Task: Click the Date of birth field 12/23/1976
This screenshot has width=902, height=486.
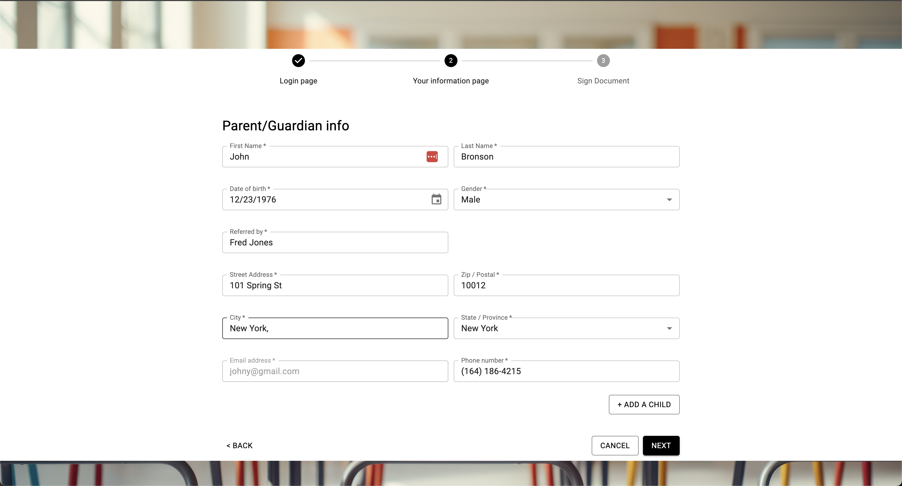Action: click(x=335, y=200)
